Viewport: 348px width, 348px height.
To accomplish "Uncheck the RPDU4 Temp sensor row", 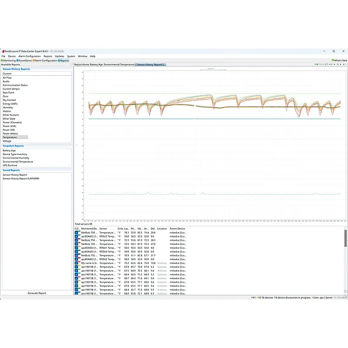I will pos(77,252).
